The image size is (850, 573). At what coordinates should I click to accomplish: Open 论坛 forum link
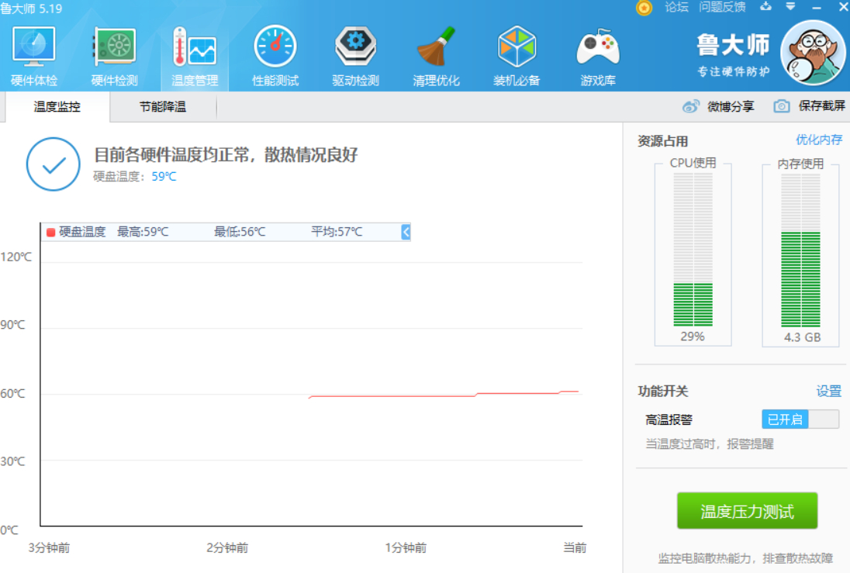[676, 7]
